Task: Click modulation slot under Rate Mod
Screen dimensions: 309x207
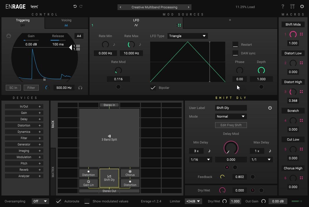Action: click(118, 87)
